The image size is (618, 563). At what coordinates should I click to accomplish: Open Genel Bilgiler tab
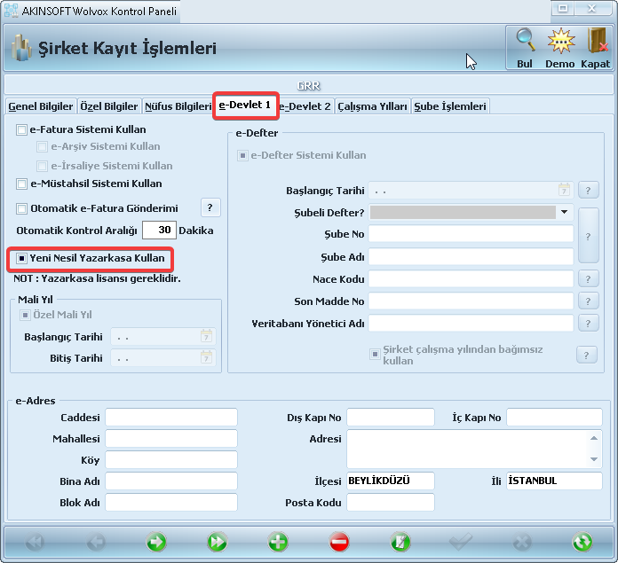click(41, 106)
